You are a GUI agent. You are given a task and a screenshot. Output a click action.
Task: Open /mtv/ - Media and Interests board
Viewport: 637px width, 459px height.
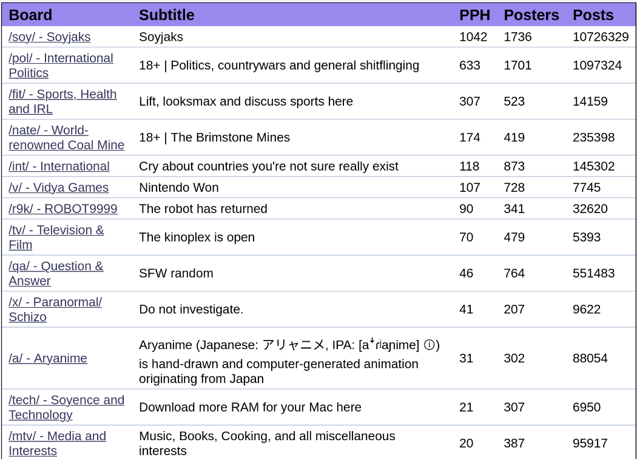tap(57, 436)
